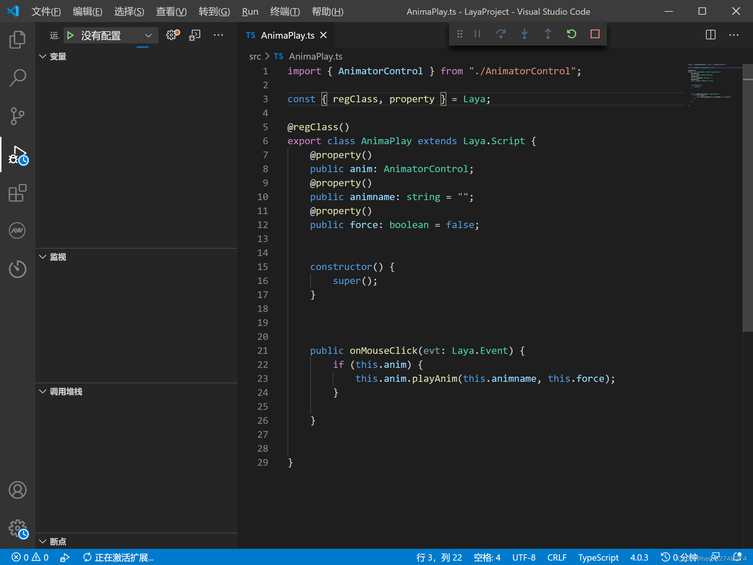Click the split editor layout icon
Viewport: 753px width, 565px height.
710,34
